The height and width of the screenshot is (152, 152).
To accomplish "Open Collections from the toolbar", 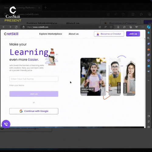I will [130, 27].
